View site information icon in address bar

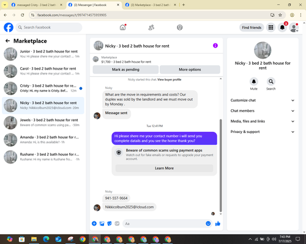point(33,15)
